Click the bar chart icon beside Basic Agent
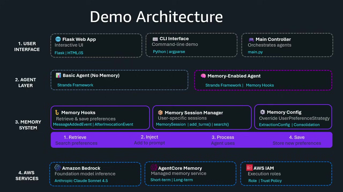343x192 pixels. (x=58, y=75)
